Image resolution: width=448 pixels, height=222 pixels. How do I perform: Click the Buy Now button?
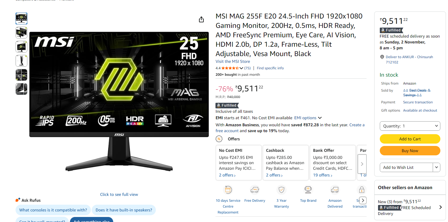410,151
